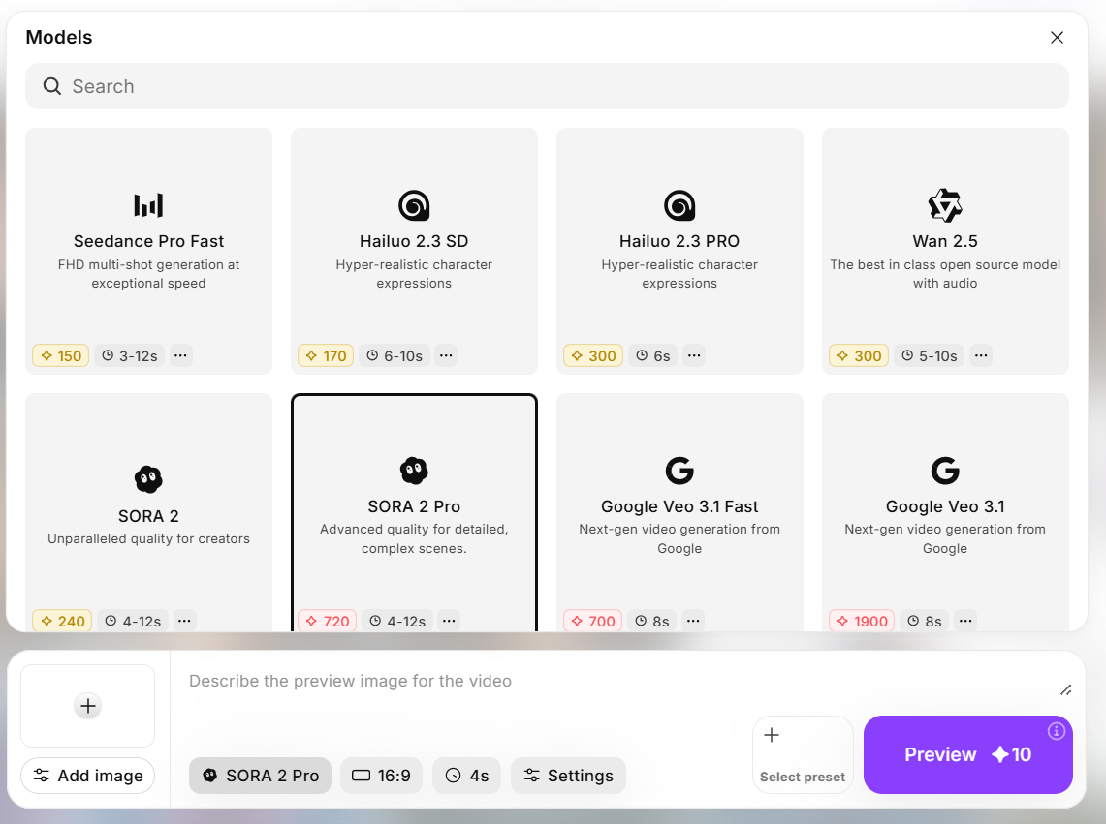Choose the Wan 2.5 model icon

(944, 205)
